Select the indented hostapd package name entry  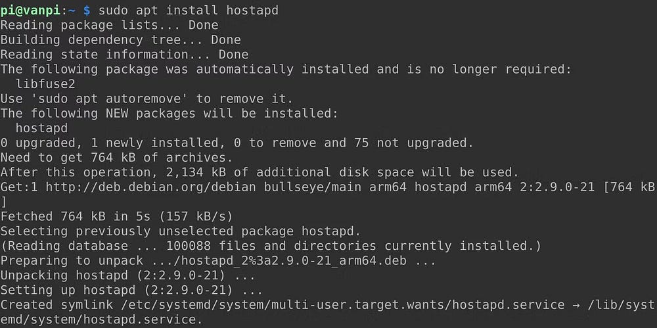tap(41, 128)
